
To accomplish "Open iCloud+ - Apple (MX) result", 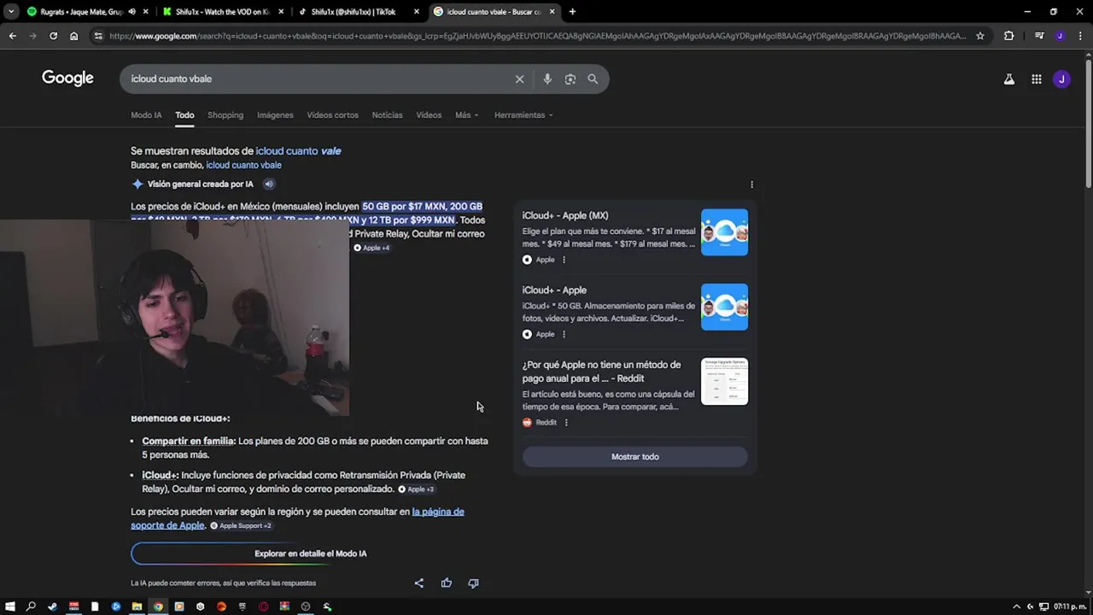I will [565, 216].
